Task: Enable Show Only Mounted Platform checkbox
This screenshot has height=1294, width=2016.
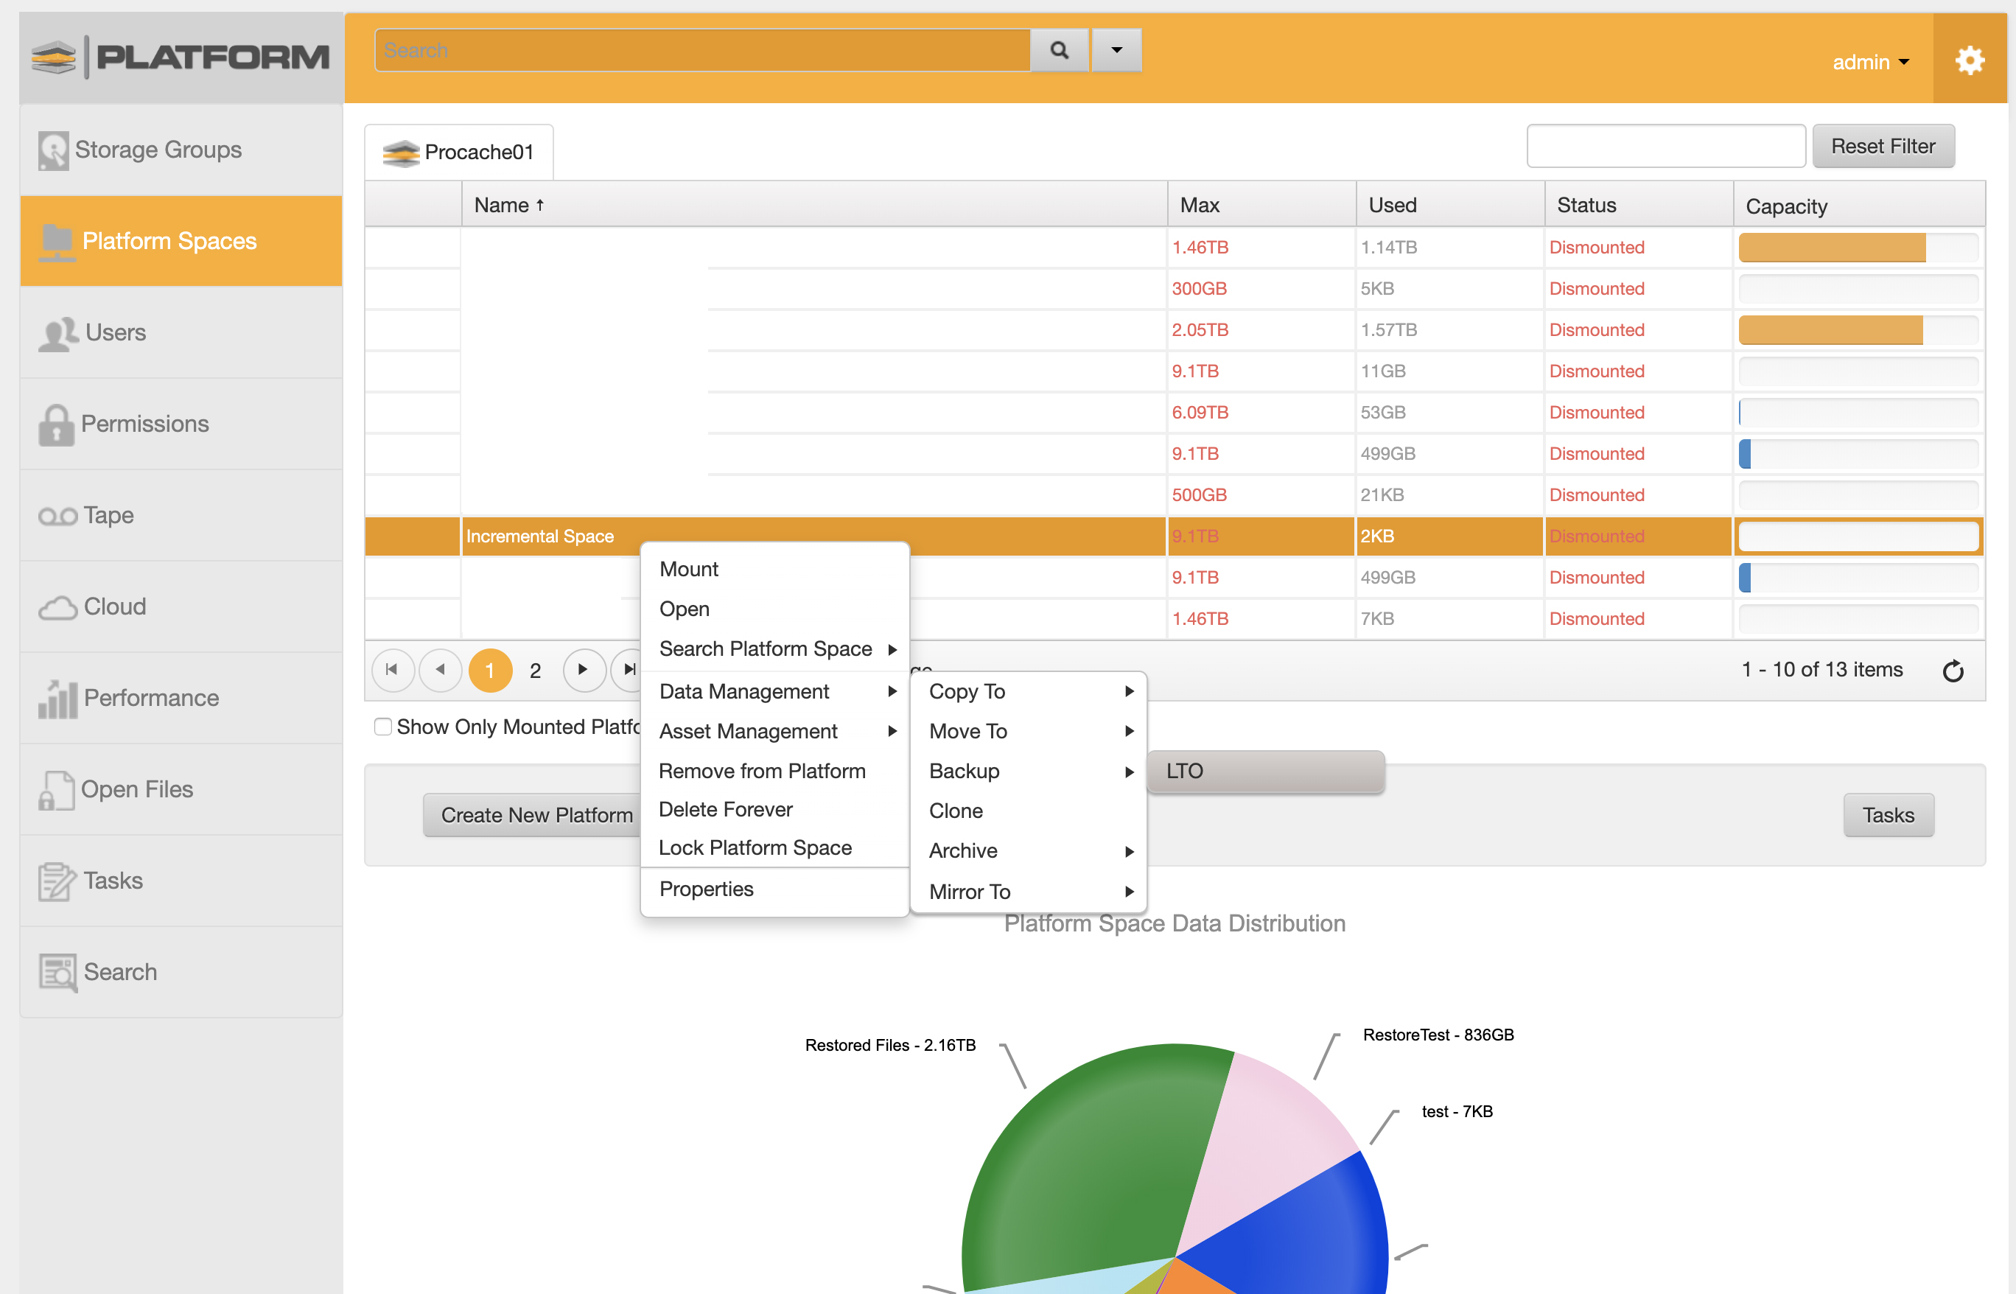Action: click(x=383, y=727)
